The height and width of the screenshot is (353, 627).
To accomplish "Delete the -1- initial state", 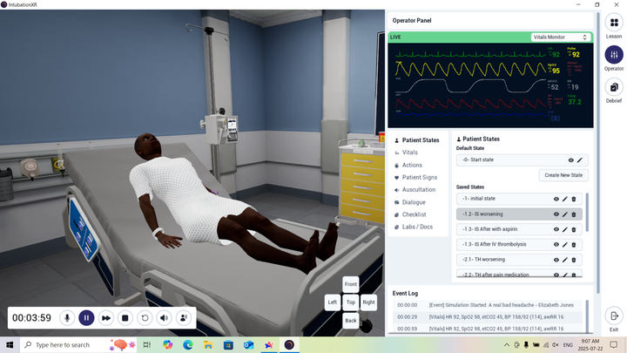I will pyautogui.click(x=574, y=199).
